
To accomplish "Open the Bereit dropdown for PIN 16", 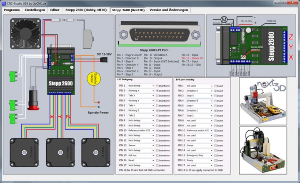I will (x=141, y=161).
